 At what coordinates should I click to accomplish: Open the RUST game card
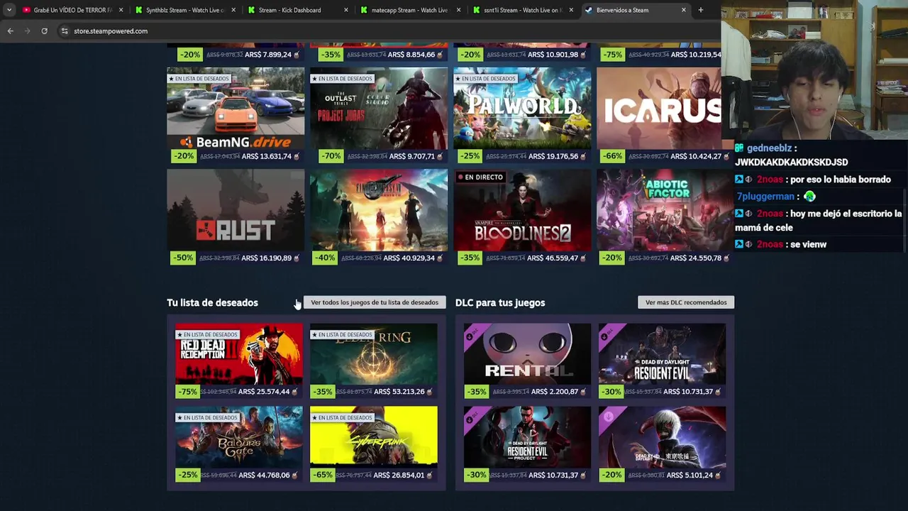click(236, 217)
